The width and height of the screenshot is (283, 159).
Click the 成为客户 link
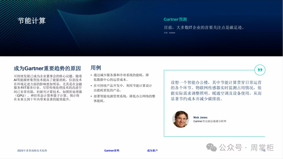(152, 151)
